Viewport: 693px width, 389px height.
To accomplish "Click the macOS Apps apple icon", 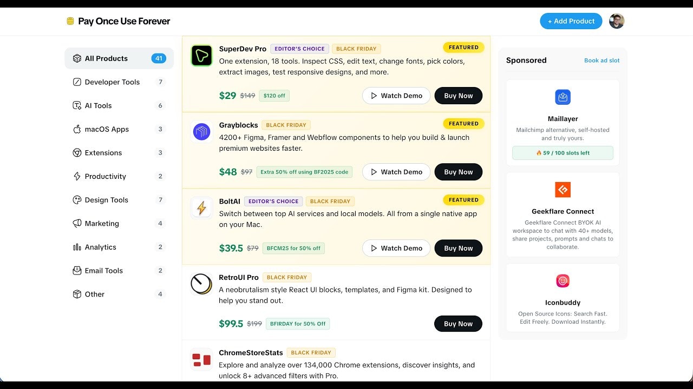I will tap(77, 129).
